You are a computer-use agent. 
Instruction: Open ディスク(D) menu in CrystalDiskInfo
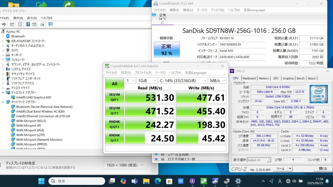point(217,10)
